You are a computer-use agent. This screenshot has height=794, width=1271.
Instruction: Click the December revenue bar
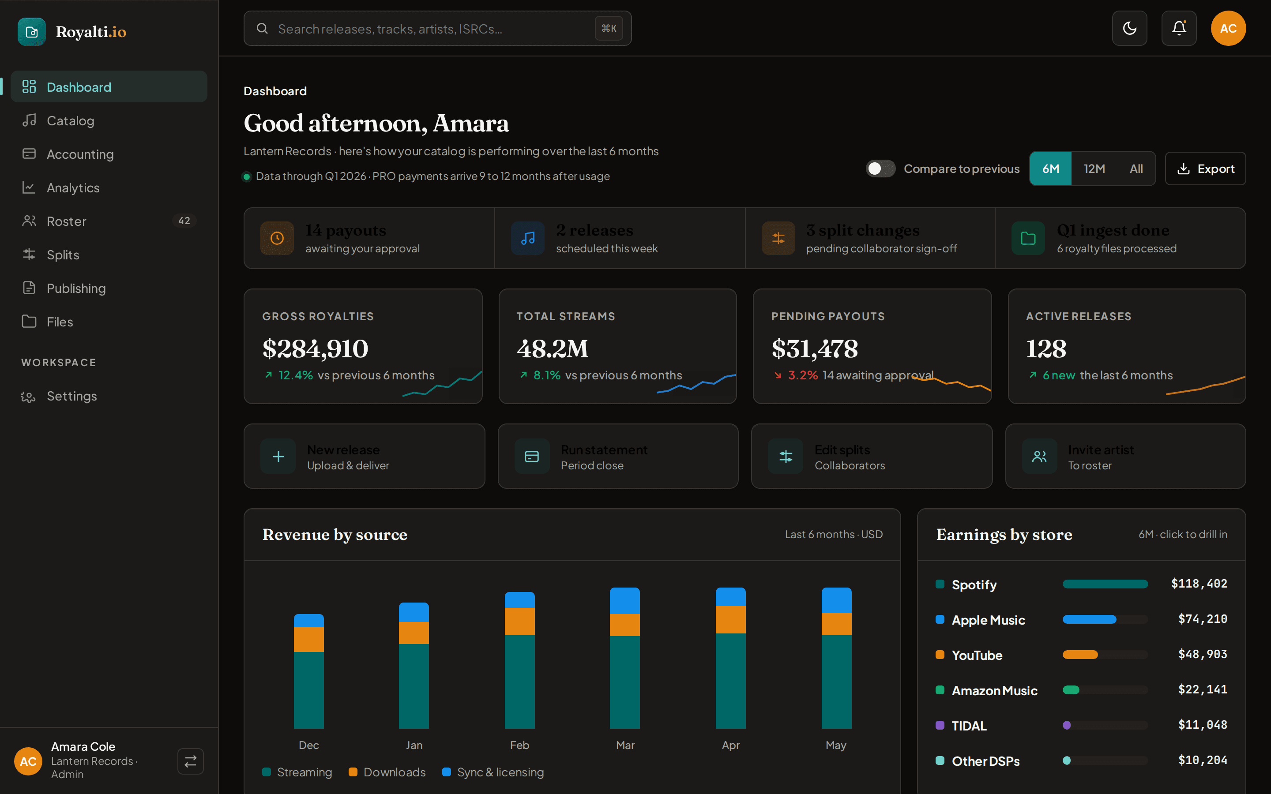point(309,671)
